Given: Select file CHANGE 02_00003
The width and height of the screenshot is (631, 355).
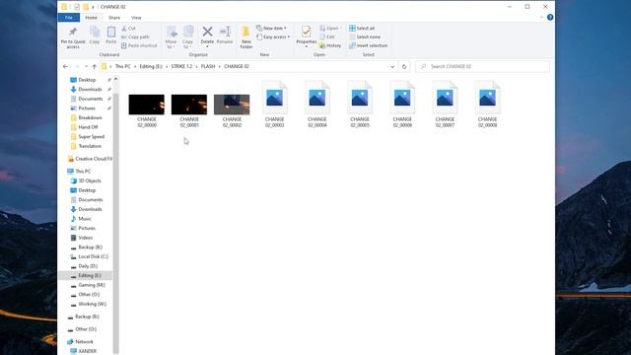Looking at the screenshot, I should (274, 104).
